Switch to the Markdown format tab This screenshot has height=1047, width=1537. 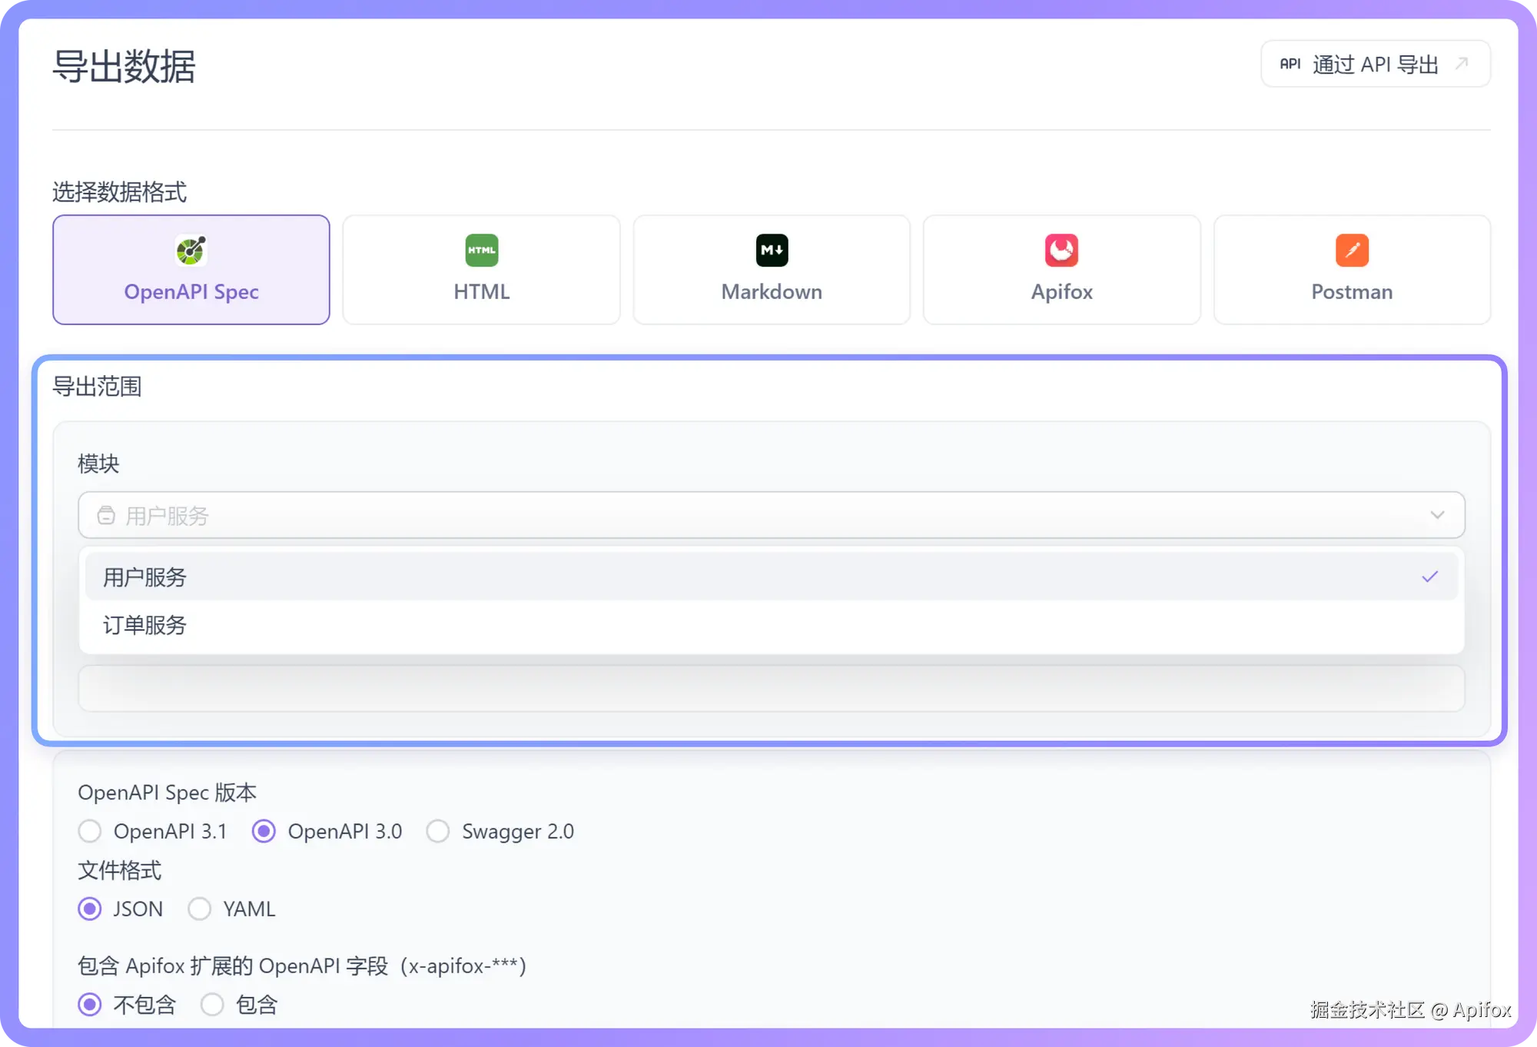coord(772,292)
